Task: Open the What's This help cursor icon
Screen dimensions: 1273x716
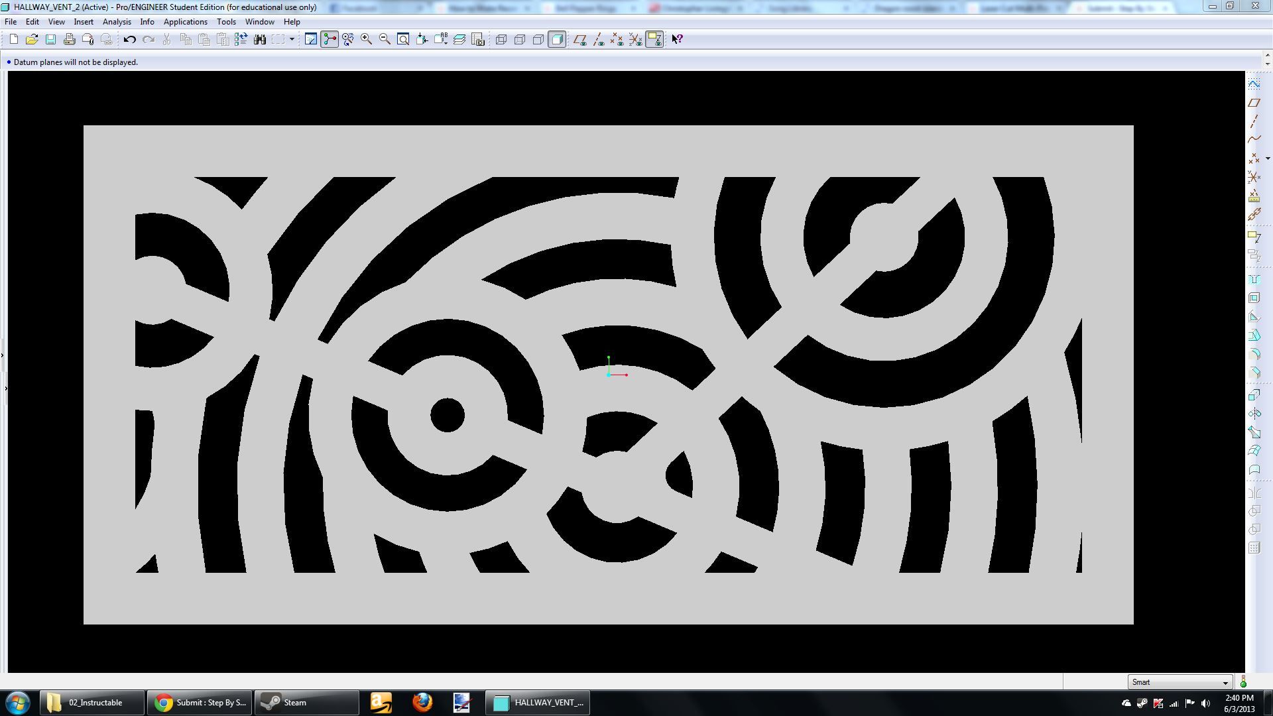Action: (x=677, y=39)
